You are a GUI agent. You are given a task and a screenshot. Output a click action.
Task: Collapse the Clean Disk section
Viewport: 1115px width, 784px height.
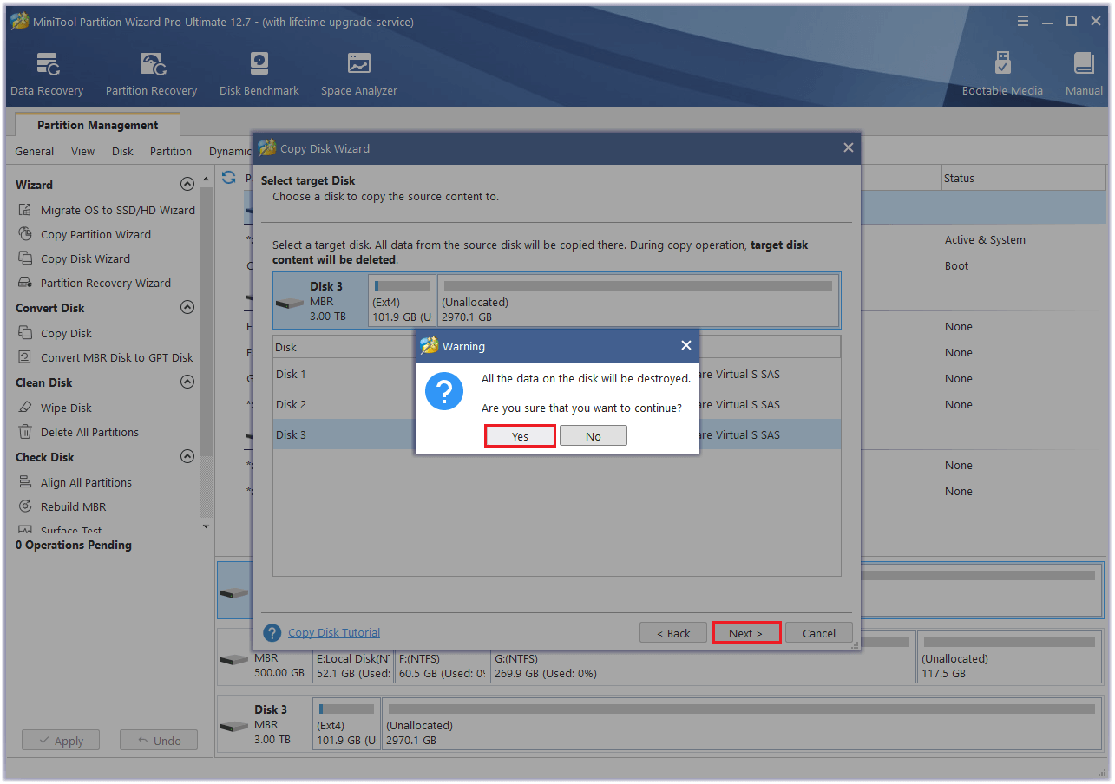(187, 382)
